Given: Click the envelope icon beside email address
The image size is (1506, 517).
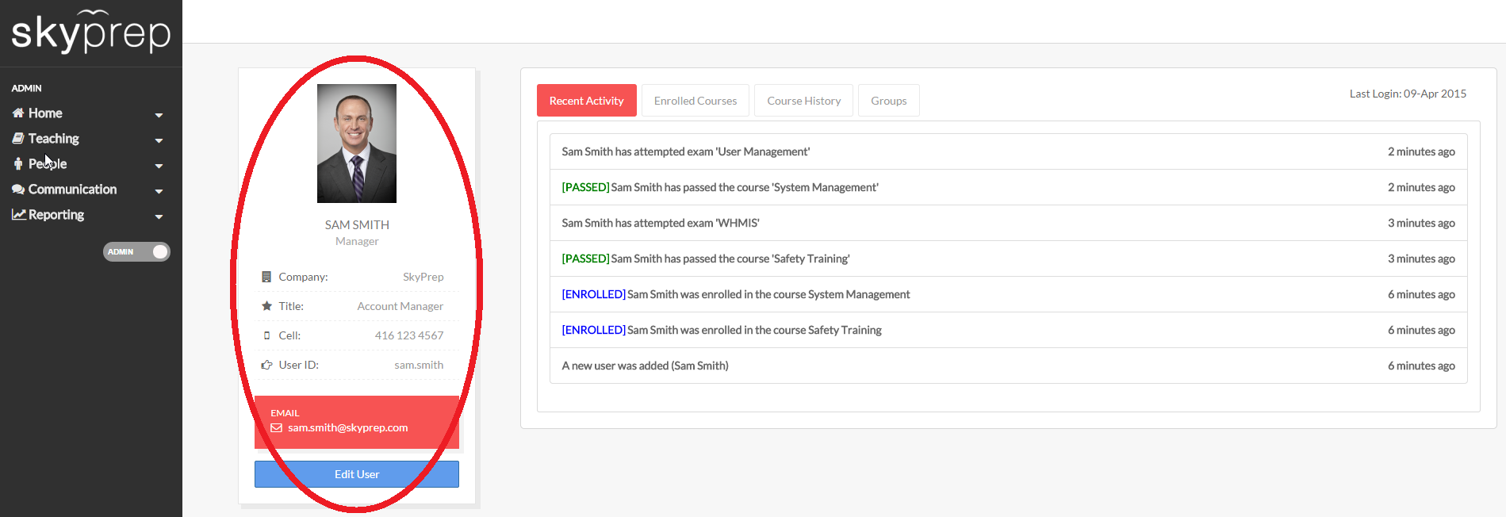Looking at the screenshot, I should click(277, 428).
